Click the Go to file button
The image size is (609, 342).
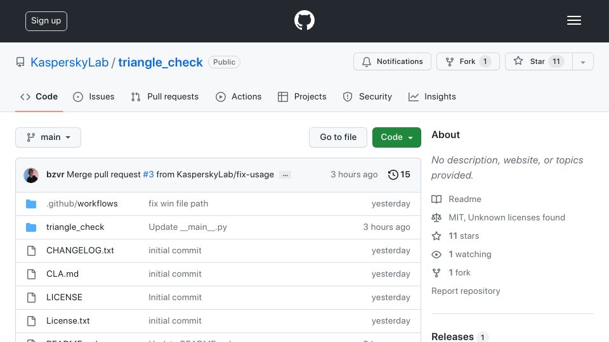(338, 137)
